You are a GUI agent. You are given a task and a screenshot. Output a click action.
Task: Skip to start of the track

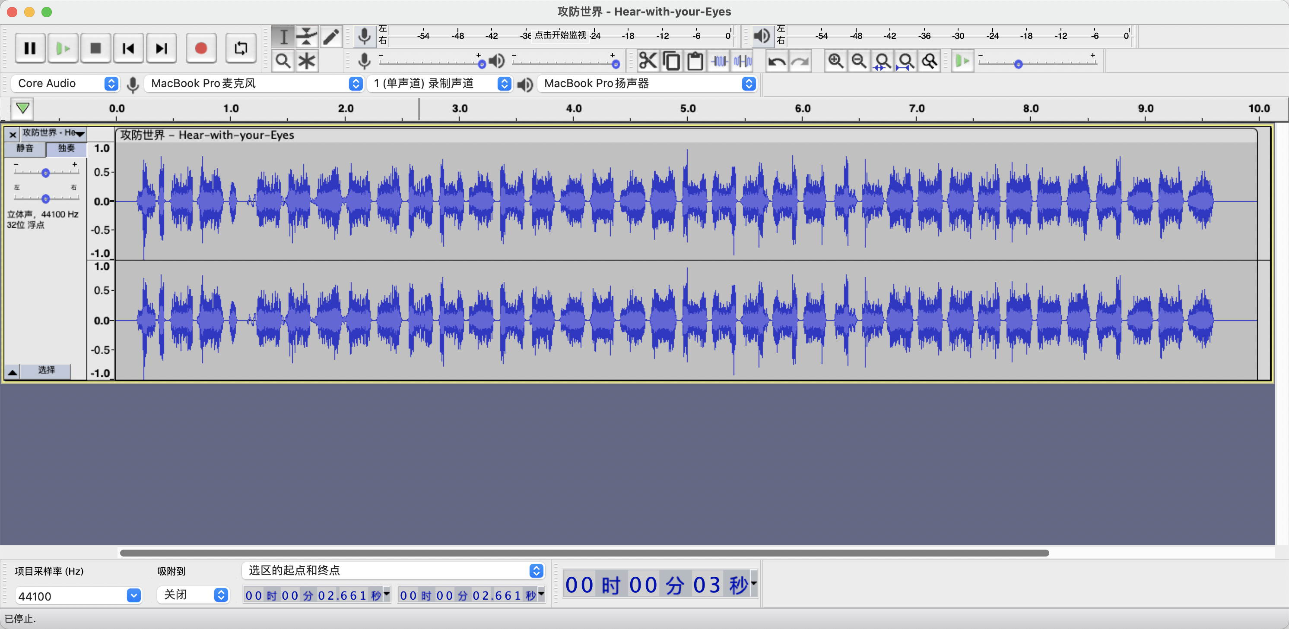coord(129,48)
